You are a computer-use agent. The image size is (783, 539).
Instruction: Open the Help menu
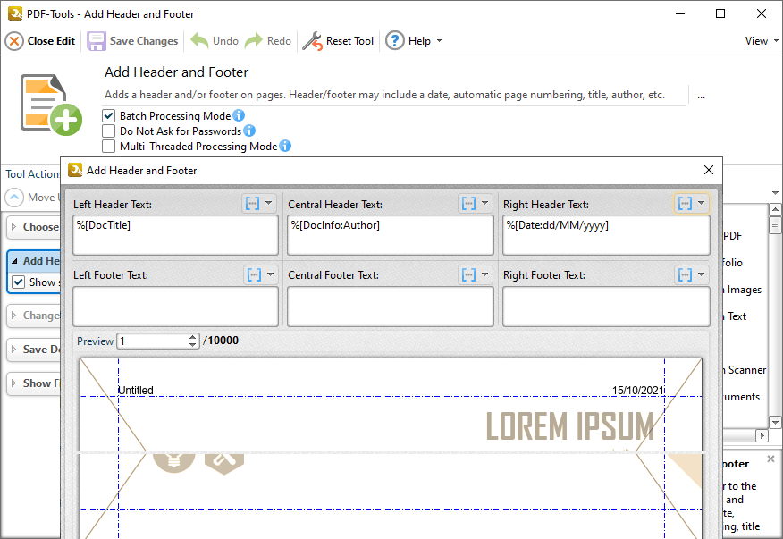click(x=413, y=40)
